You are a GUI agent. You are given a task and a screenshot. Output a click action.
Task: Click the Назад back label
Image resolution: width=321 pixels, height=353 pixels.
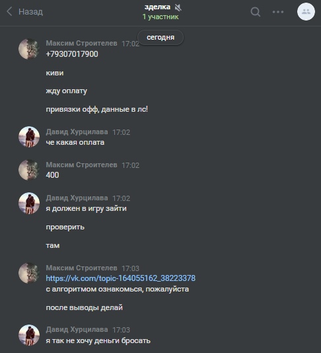pos(30,12)
